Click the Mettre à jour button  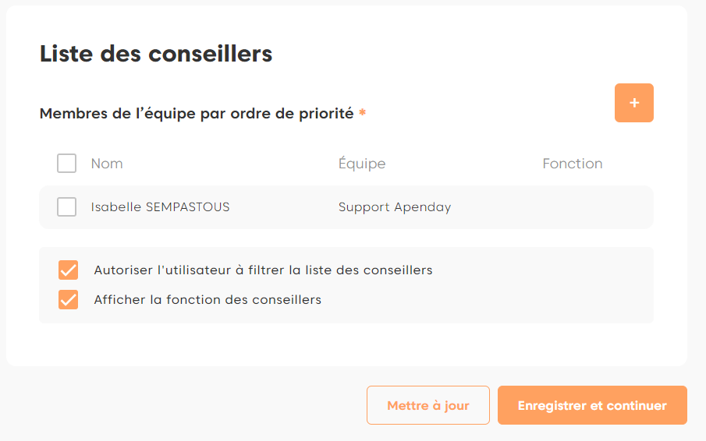tap(428, 405)
